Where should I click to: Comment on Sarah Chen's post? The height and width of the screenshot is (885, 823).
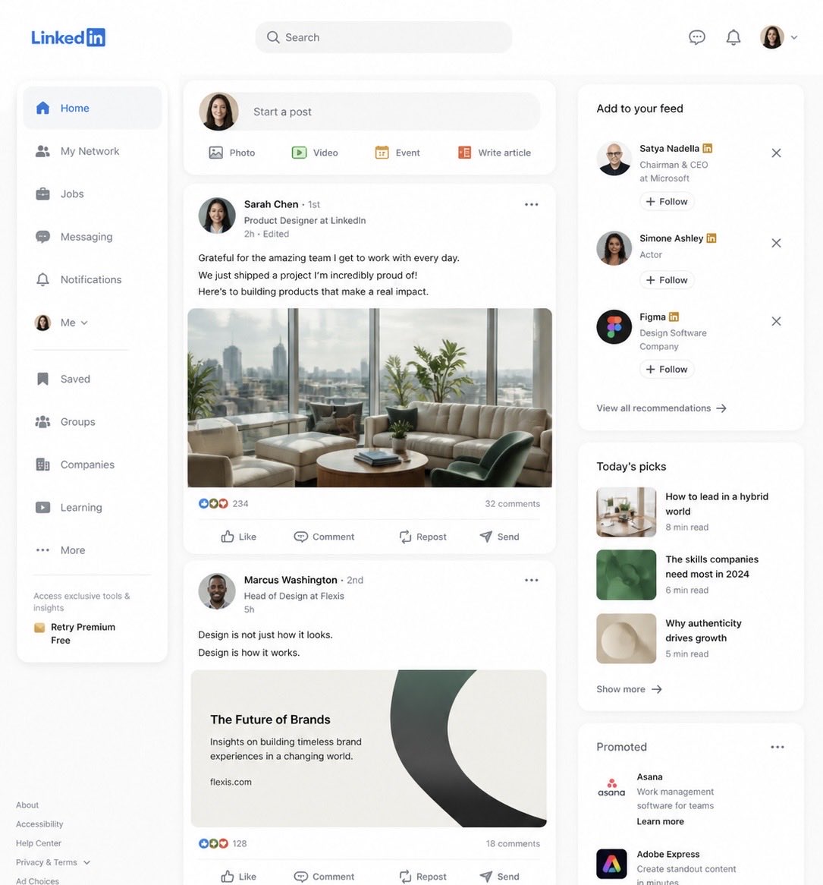click(325, 537)
